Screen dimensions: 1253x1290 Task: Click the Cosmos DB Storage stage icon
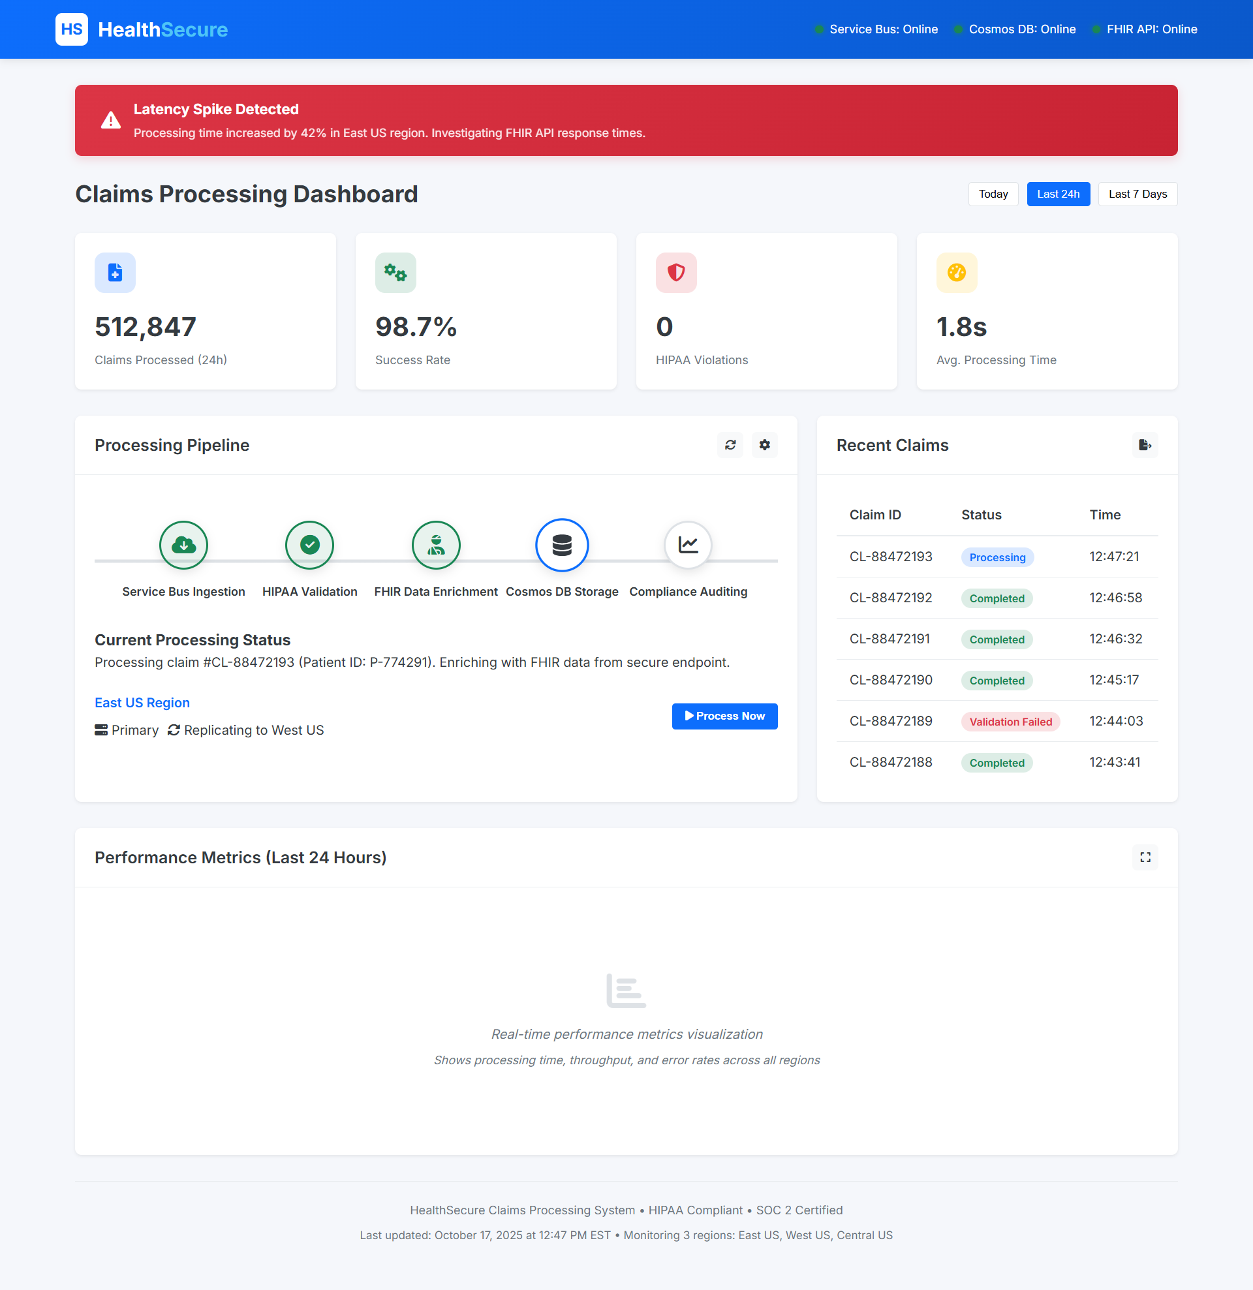point(562,545)
